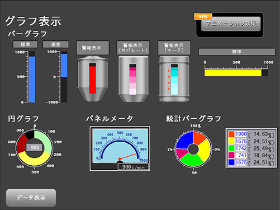The height and width of the screenshot is (210, 280).
Task: Click the bottom red alarm marker triangle
Action: tap(169, 89)
